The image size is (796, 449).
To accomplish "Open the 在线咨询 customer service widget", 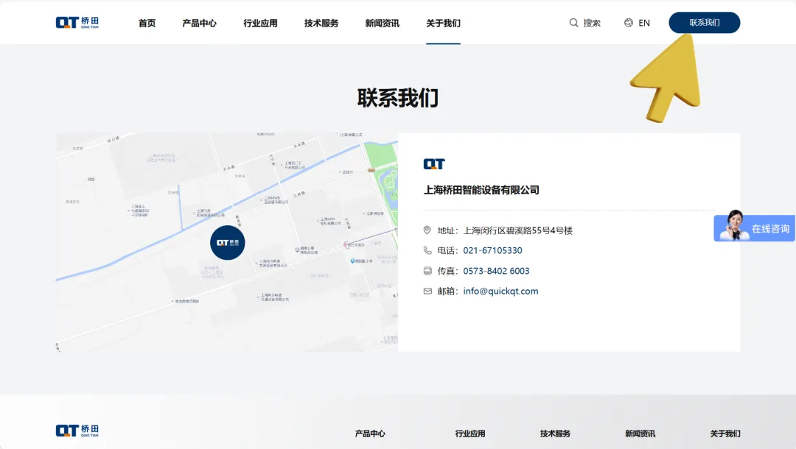I will pos(755,227).
